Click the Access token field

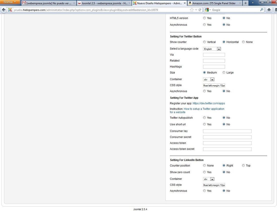(227, 143)
